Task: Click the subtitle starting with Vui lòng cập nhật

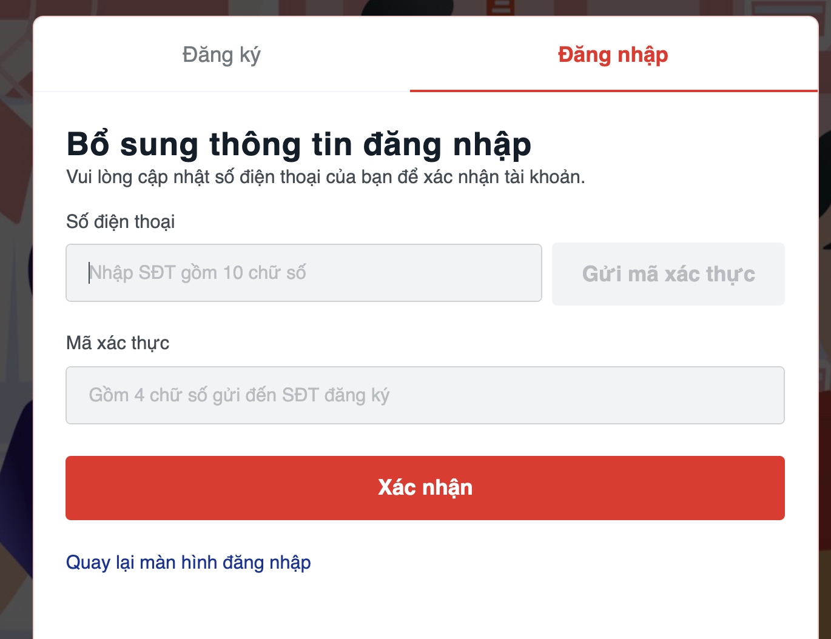Action: tap(325, 177)
